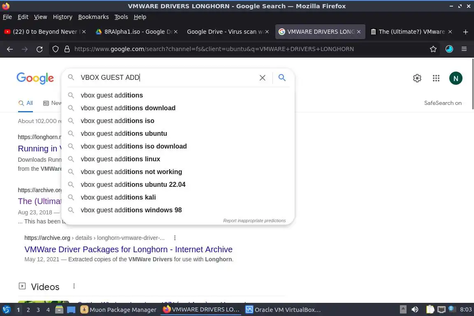Open a new browser tab

[465, 32]
